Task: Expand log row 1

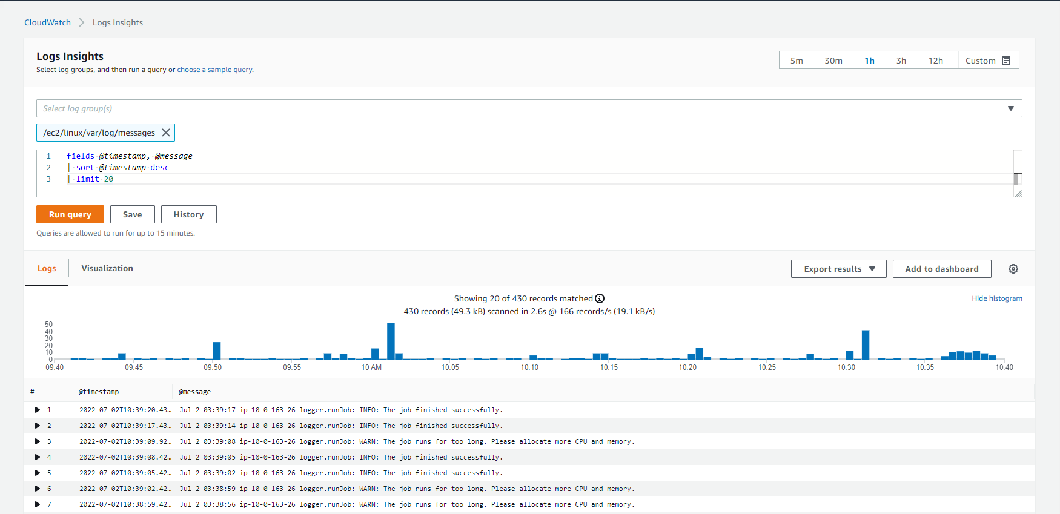Action: pos(38,410)
